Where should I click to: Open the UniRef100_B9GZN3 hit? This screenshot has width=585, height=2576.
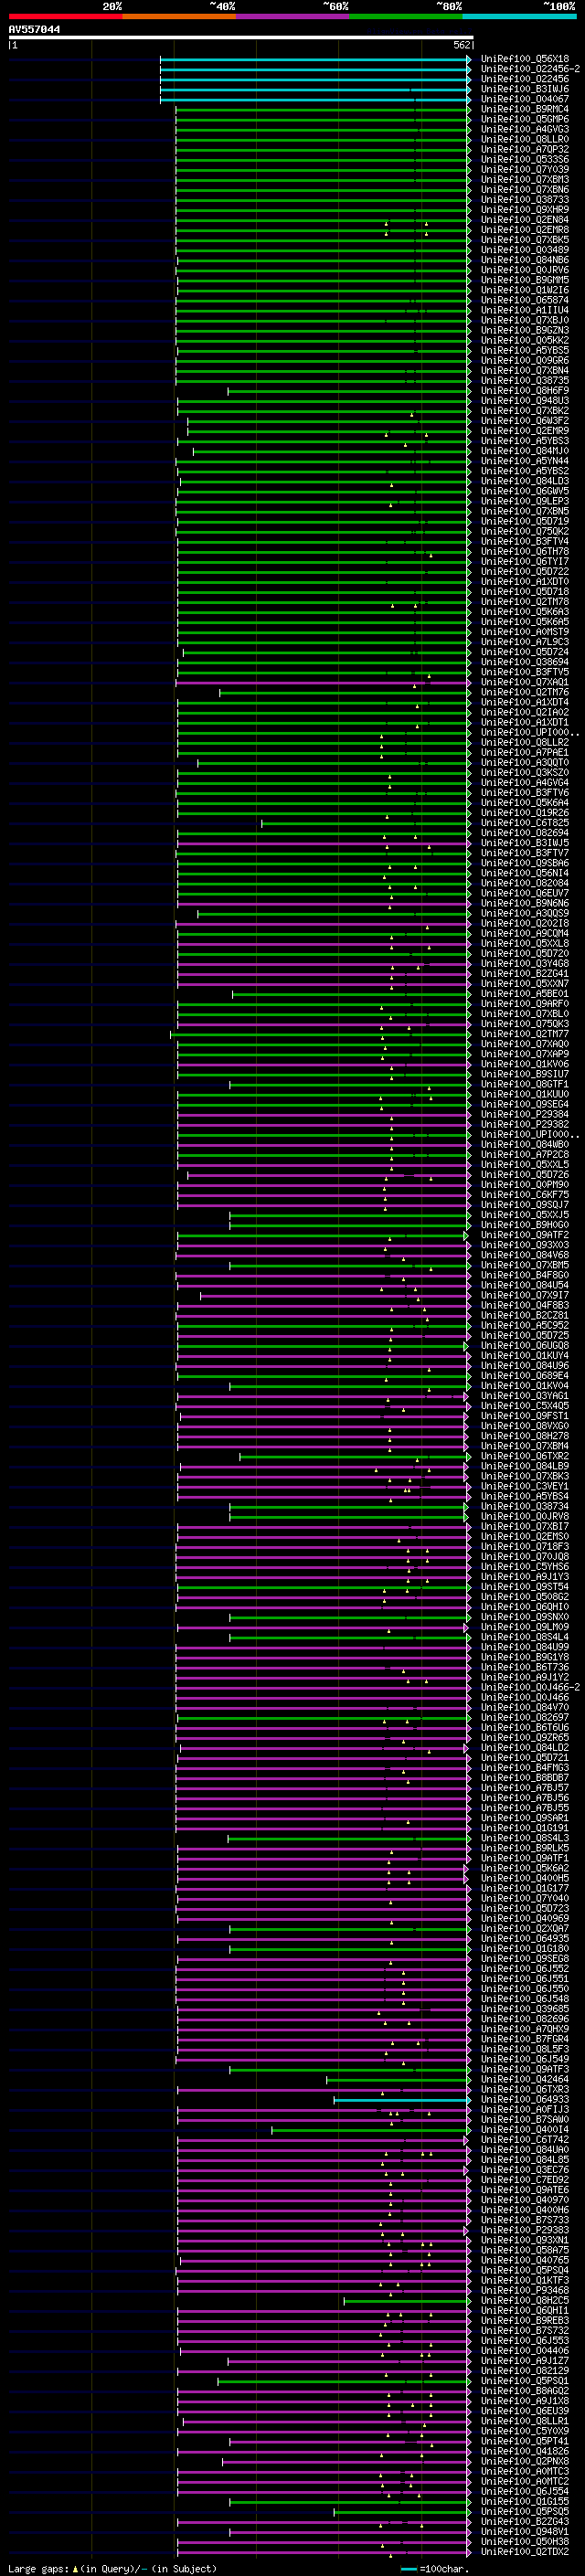click(525, 330)
